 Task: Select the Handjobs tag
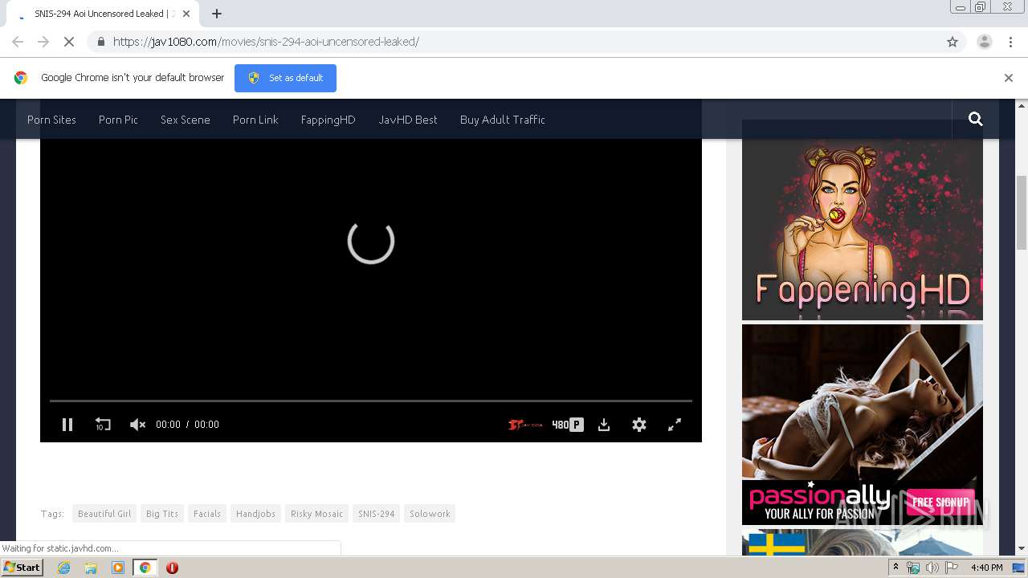coord(255,514)
